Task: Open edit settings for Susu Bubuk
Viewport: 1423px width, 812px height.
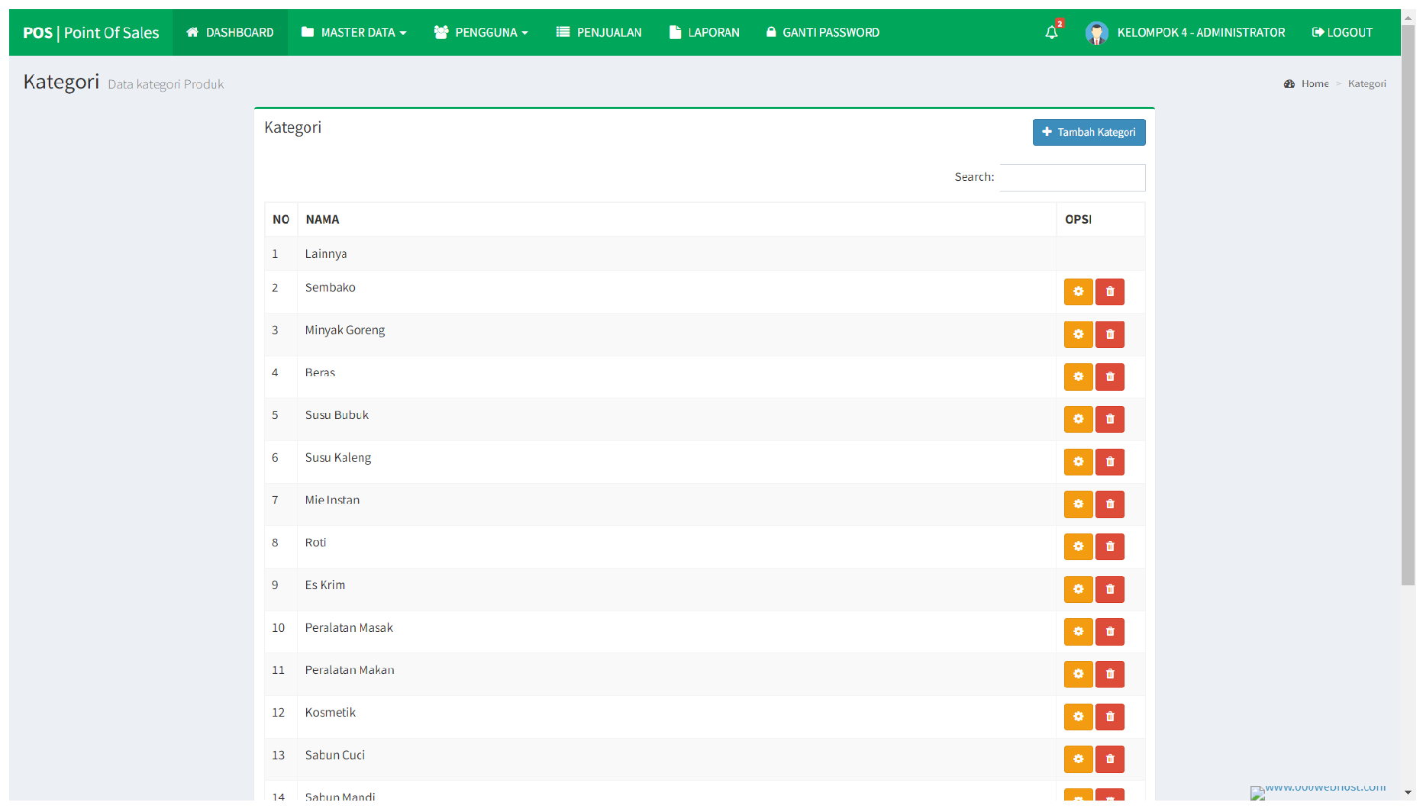Action: click(x=1078, y=419)
